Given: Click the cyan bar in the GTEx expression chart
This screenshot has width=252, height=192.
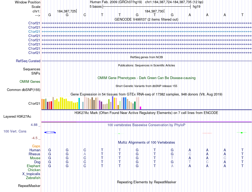Looking at the screenshot, I should 79,103.
